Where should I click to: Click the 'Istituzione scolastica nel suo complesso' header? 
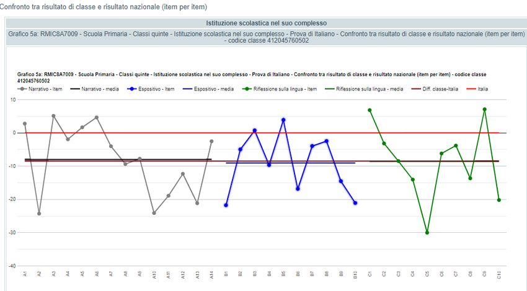[265, 23]
